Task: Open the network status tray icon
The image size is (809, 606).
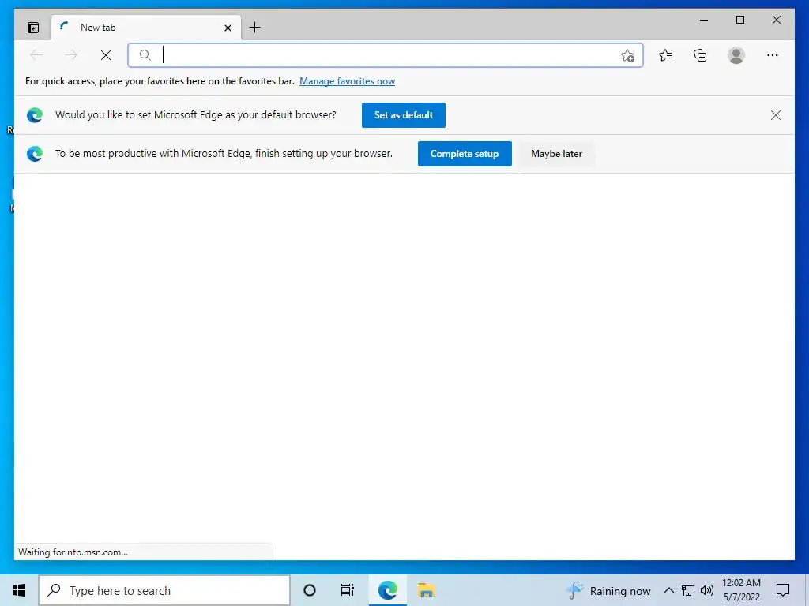Action: (688, 590)
